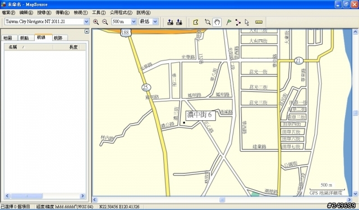This screenshot has height=210, width=359.
Task: Select the waypoint flag tool
Action: coord(229,22)
